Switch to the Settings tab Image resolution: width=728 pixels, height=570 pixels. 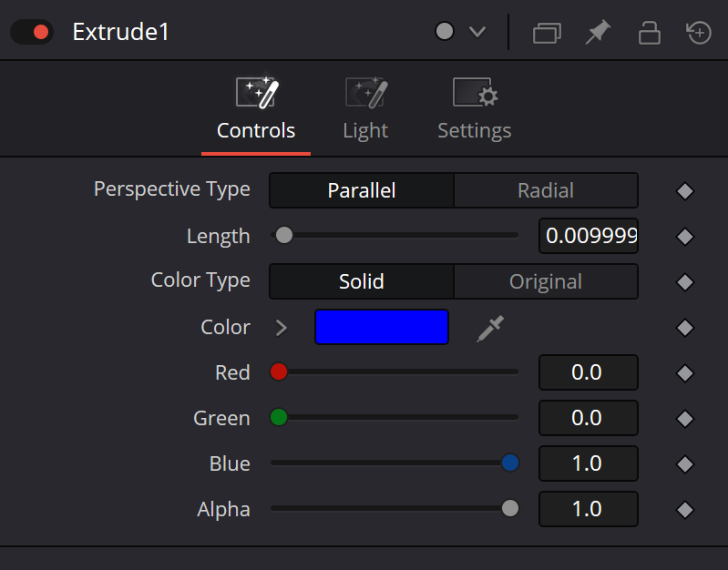click(475, 110)
